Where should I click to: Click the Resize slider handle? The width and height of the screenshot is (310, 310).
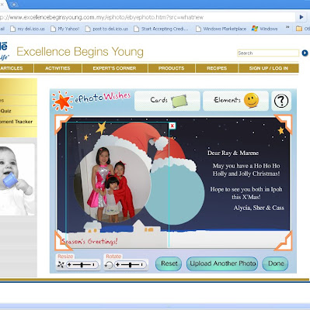tap(82, 265)
